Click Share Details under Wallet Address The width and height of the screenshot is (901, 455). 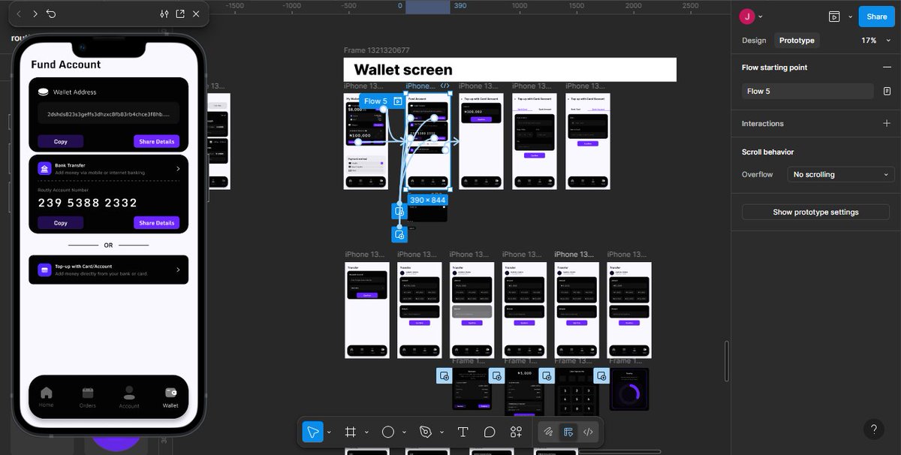pos(157,141)
